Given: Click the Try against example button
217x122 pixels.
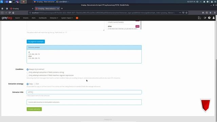Looking at the screenshot, I should [x=36, y=41].
